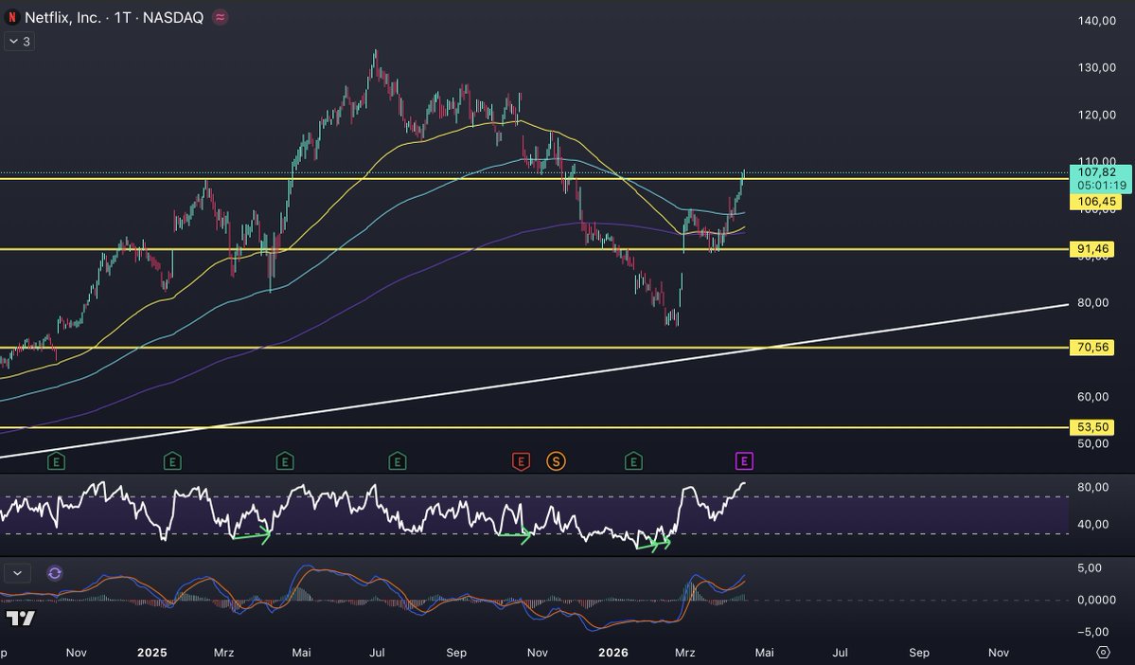Viewport: 1135px width, 665px height.
Task: Click the 140,00 label on the price scale
Action: [1096, 20]
